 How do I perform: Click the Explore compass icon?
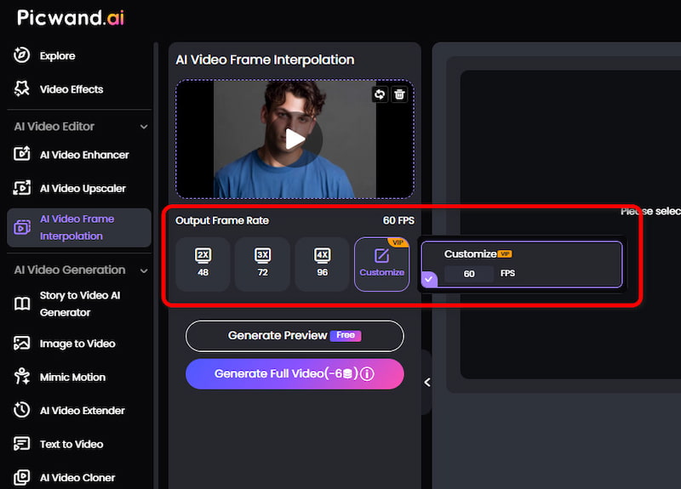22,55
